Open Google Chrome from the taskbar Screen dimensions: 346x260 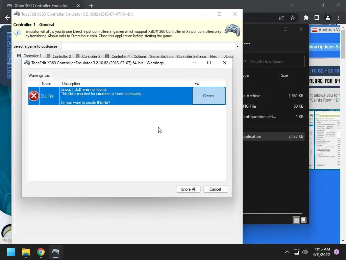(x=41, y=252)
